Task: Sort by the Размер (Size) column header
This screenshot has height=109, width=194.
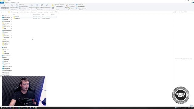Action: pos(53,15)
